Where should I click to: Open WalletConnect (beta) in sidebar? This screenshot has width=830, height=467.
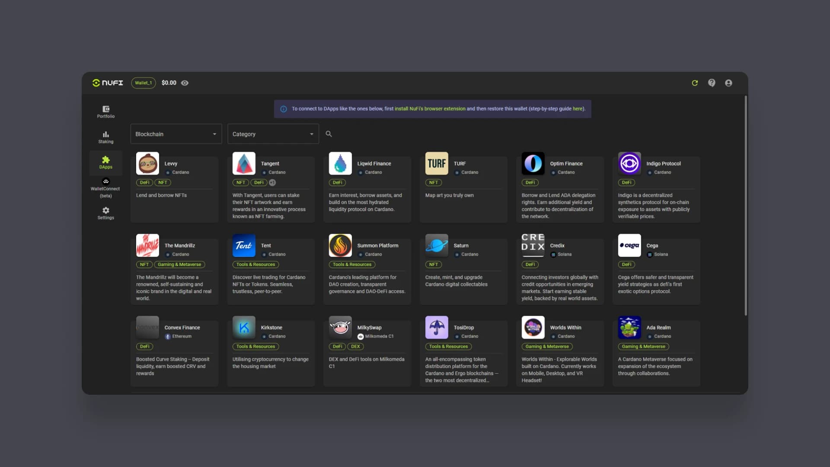pyautogui.click(x=105, y=188)
